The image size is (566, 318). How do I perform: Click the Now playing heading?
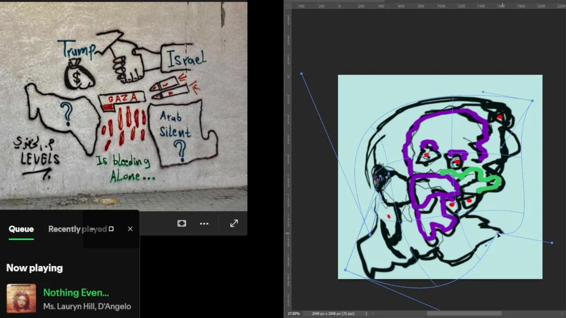click(x=34, y=268)
